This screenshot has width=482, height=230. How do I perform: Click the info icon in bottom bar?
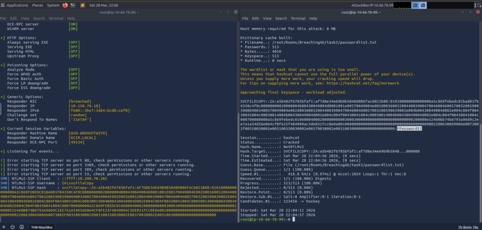(22, 227)
